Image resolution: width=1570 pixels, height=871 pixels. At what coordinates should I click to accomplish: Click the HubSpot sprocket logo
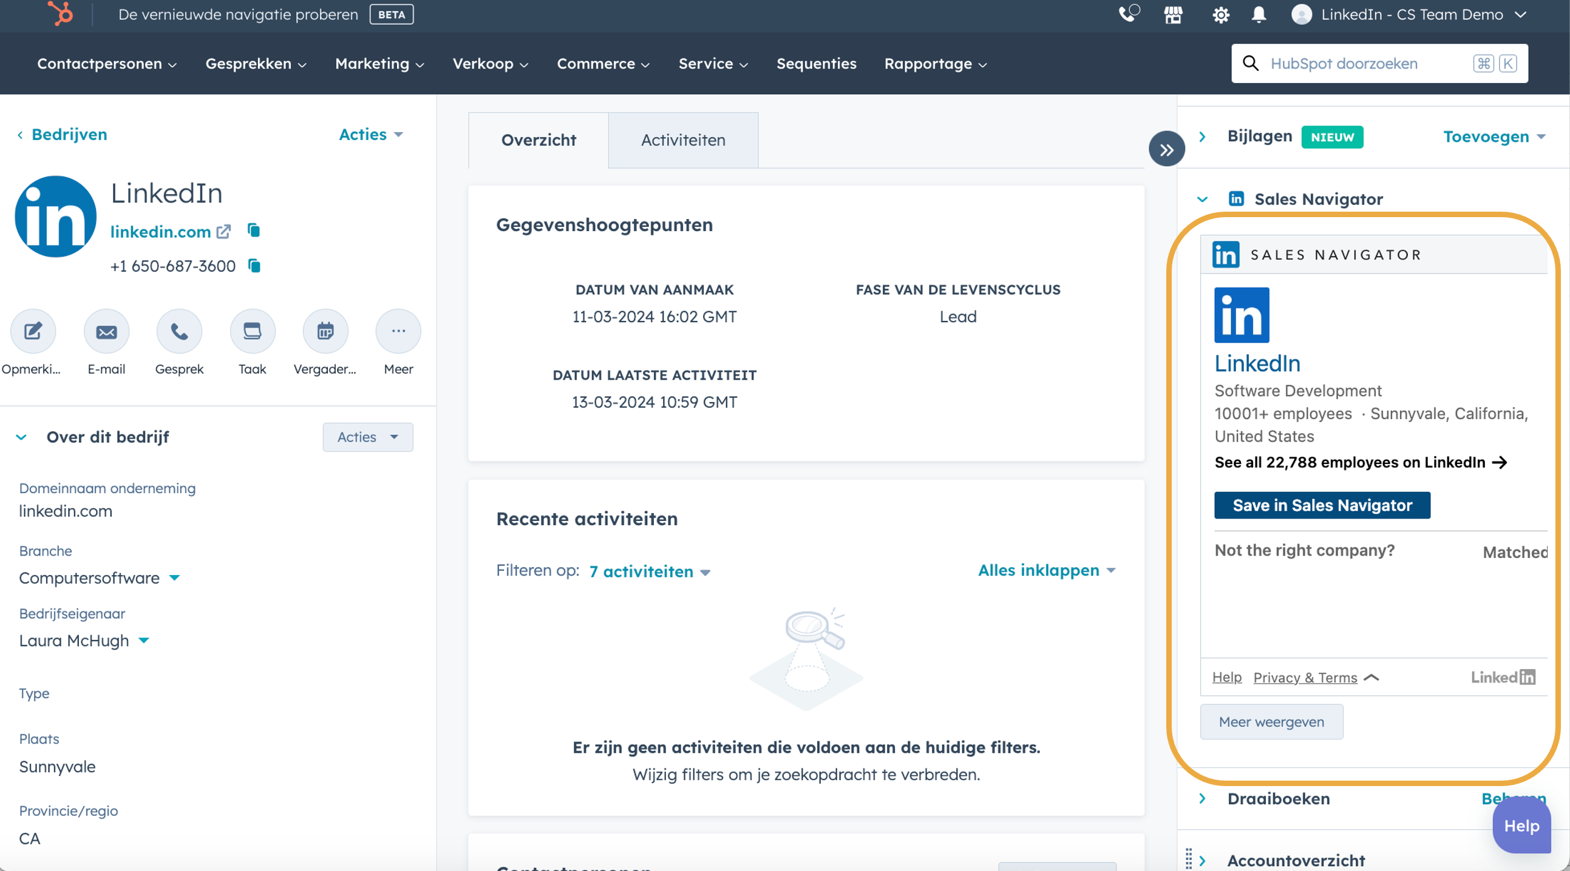pyautogui.click(x=60, y=13)
